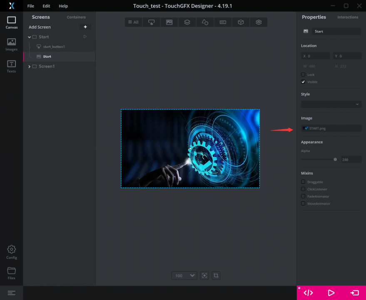Show All widgets category
The width and height of the screenshot is (366, 300).
[x=134, y=22]
